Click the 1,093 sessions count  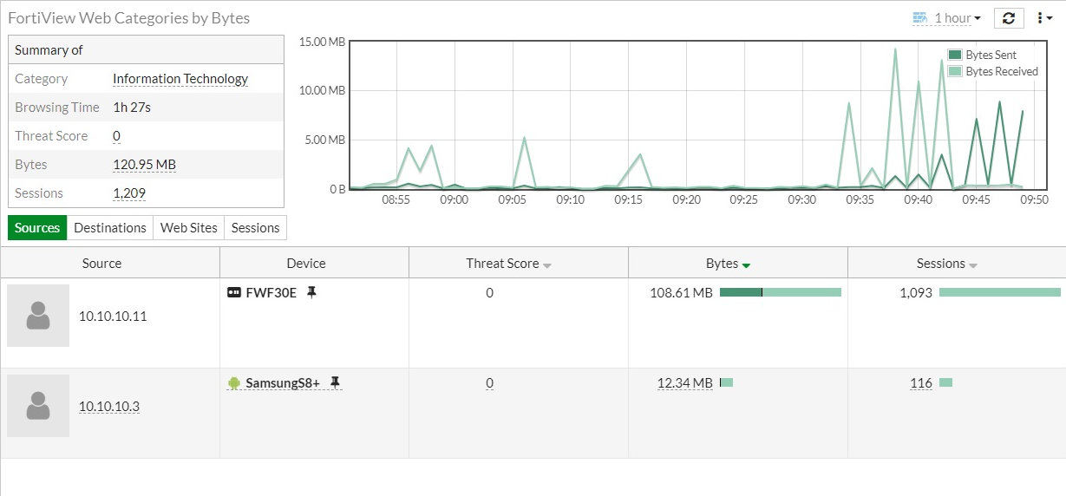[916, 293]
